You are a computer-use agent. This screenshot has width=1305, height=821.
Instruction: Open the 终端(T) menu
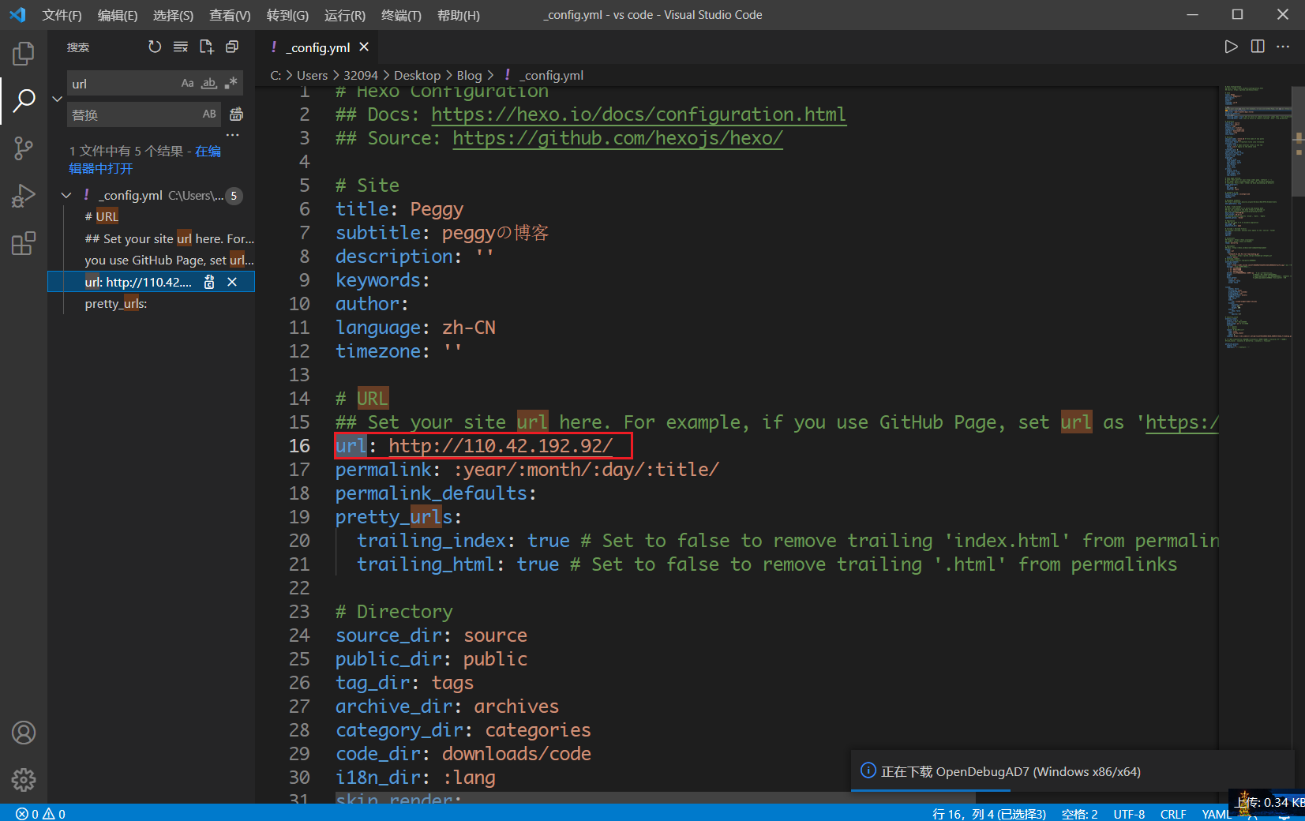coord(401,15)
